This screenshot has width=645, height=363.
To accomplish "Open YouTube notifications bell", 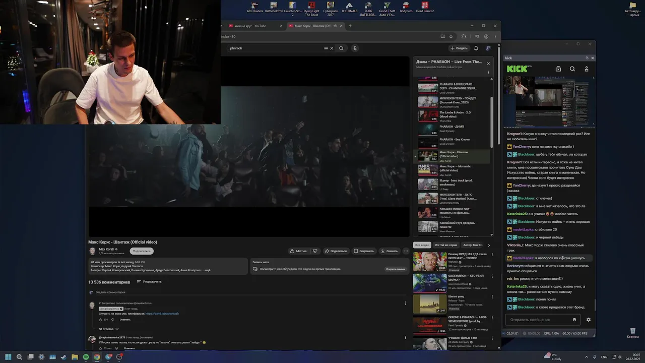I will (x=476, y=48).
